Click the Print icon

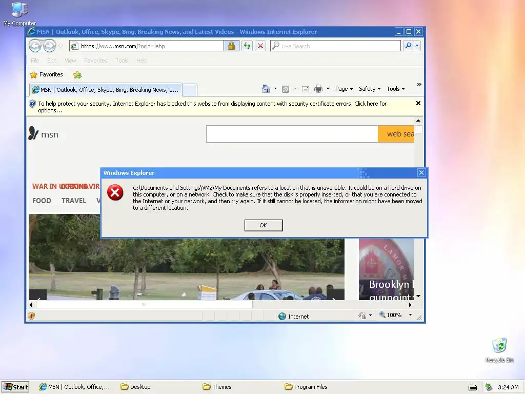click(318, 89)
